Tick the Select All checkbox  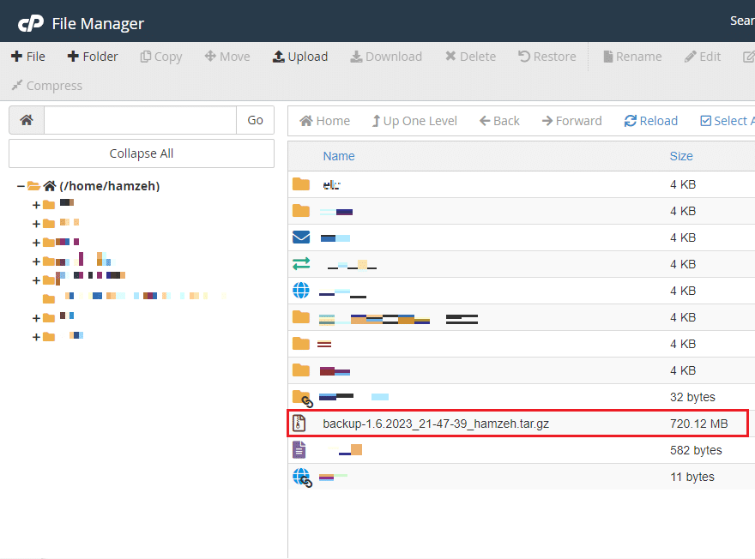point(705,121)
